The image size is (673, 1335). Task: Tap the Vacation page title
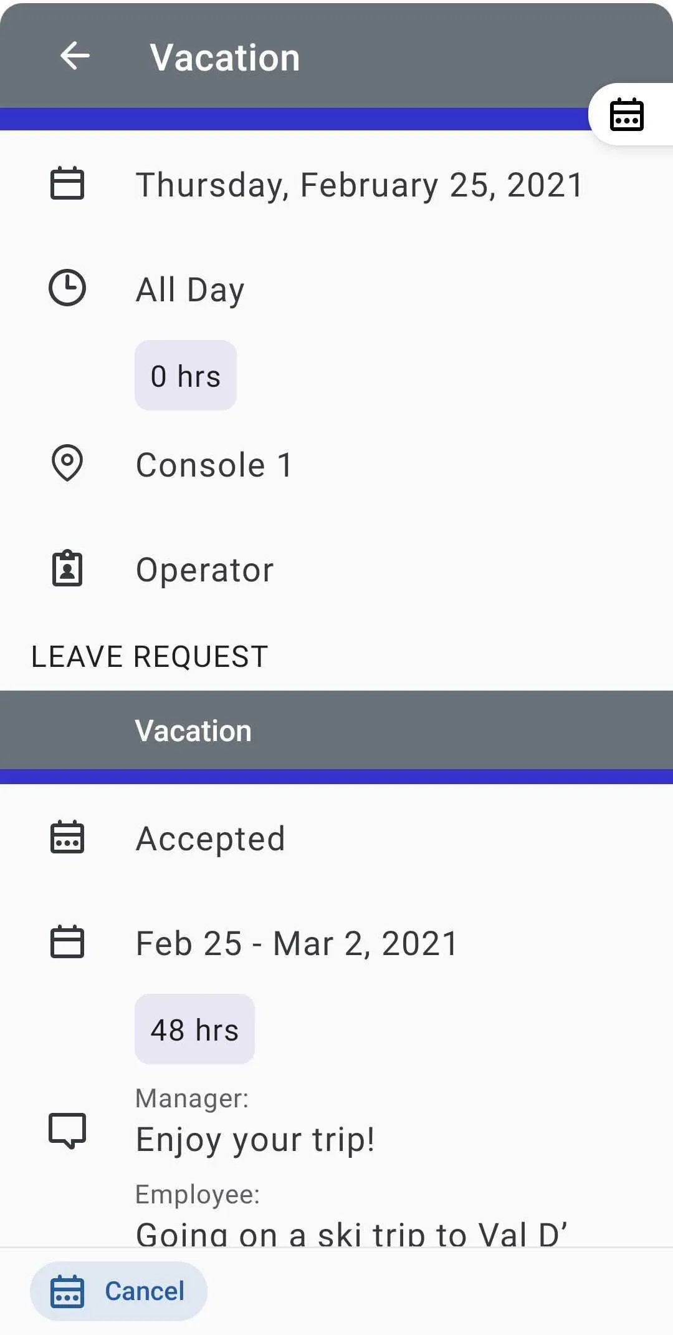(x=225, y=57)
